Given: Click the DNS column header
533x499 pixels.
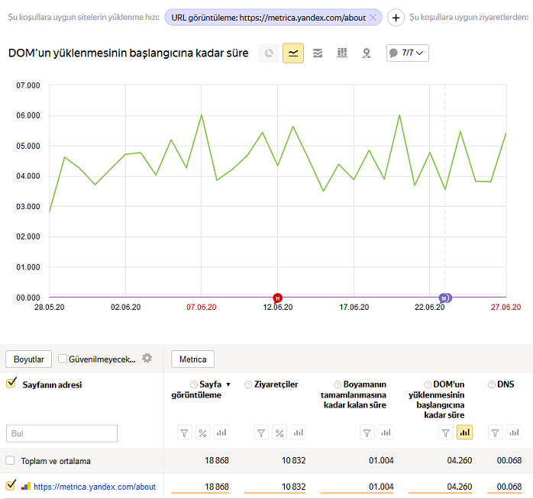Looking at the screenshot, I should pos(506,385).
